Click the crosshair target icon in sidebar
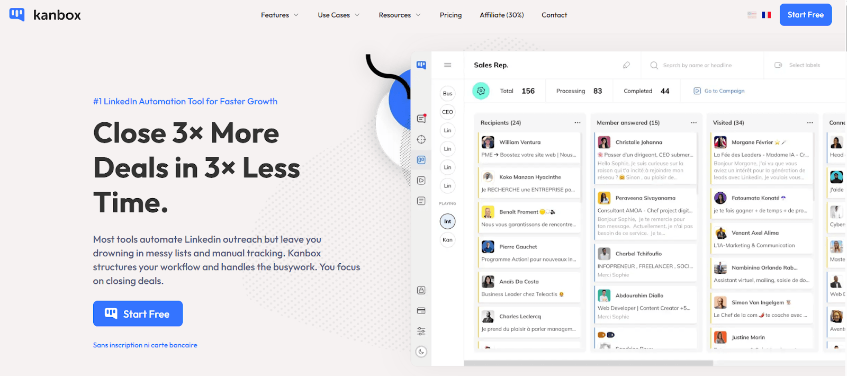The image size is (847, 376). point(421,139)
